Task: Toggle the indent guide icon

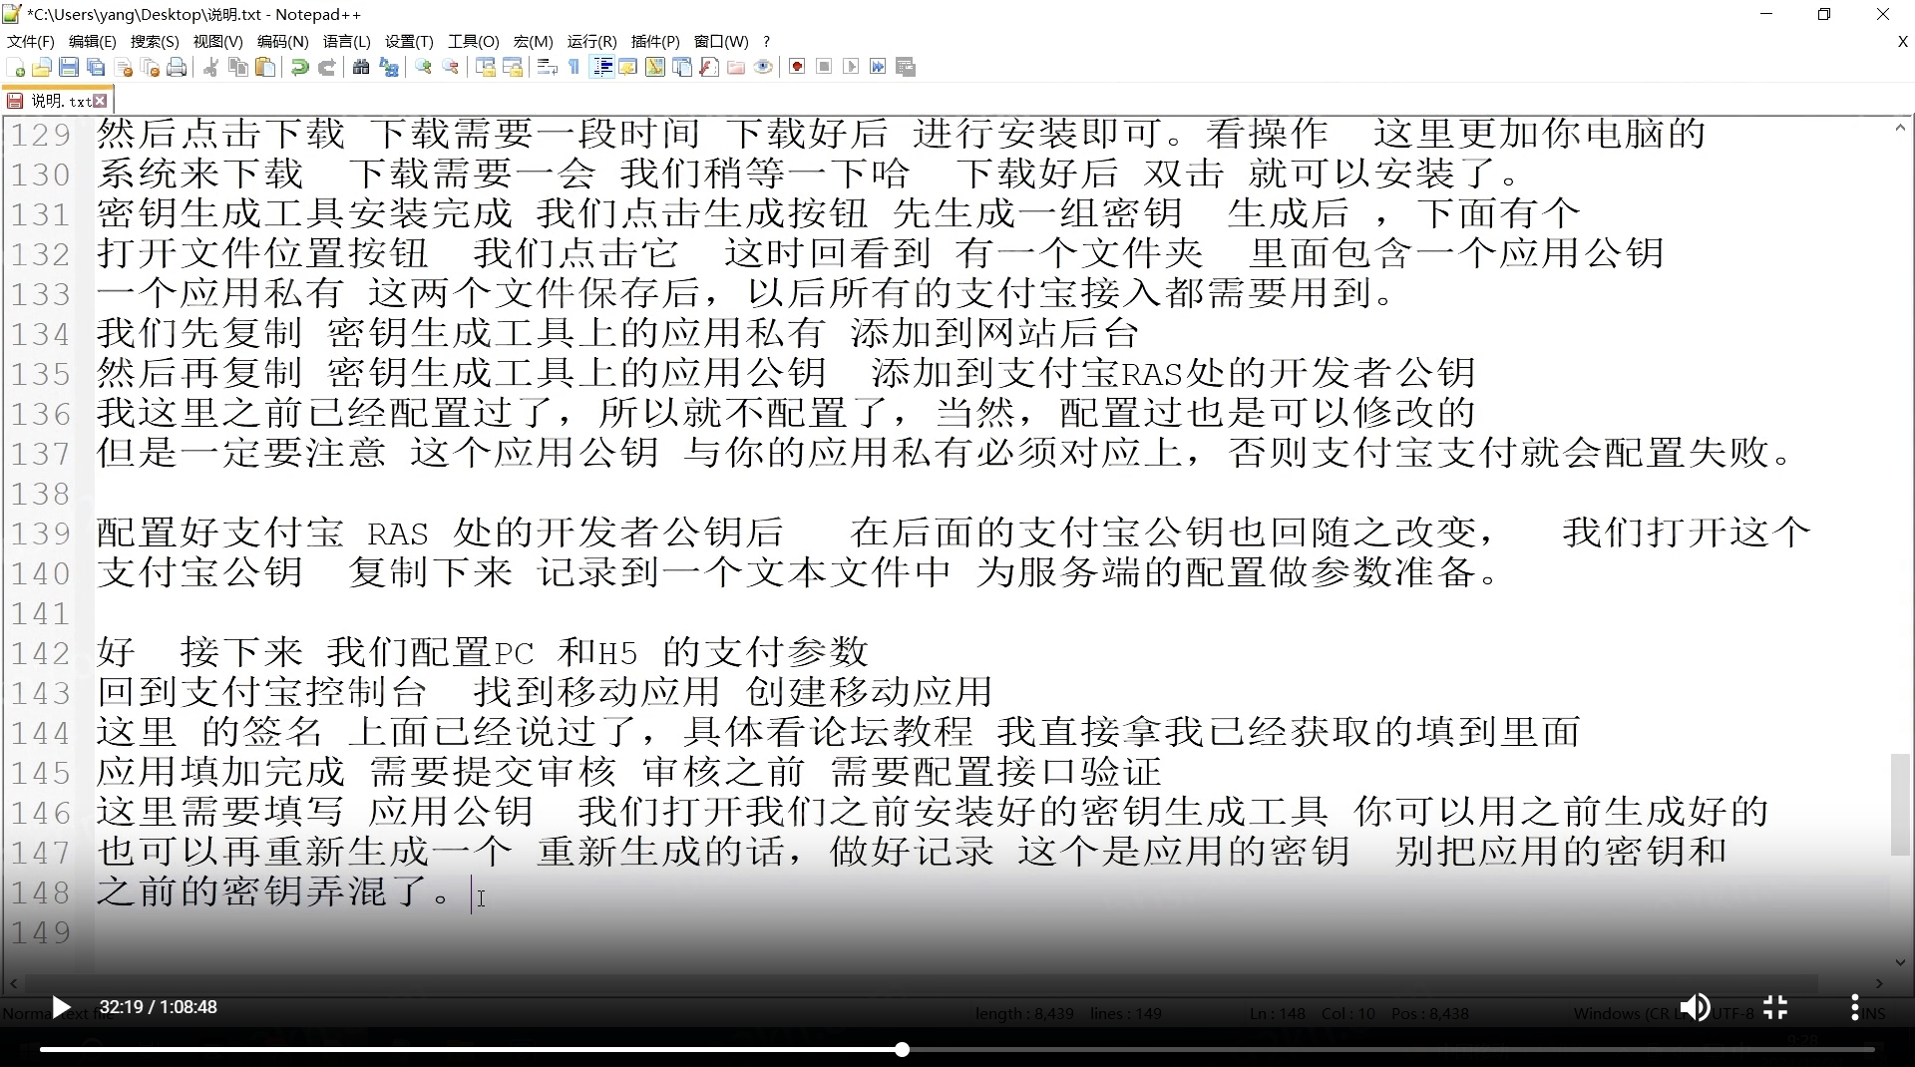Action: click(602, 67)
